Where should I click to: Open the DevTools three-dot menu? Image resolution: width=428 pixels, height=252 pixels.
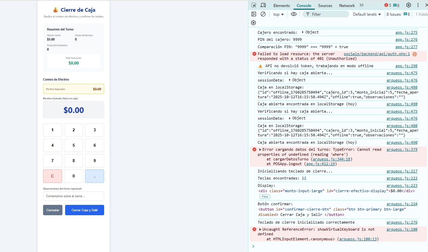click(x=418, y=5)
